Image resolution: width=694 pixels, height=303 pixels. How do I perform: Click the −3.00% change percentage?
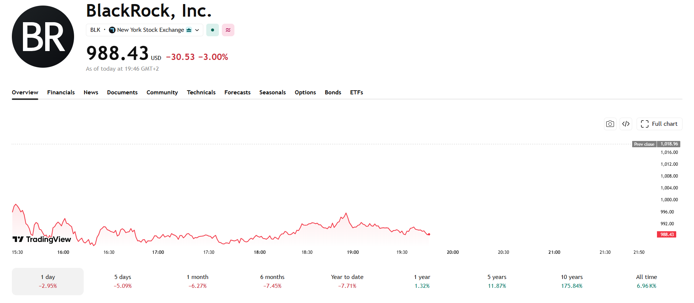pos(213,57)
